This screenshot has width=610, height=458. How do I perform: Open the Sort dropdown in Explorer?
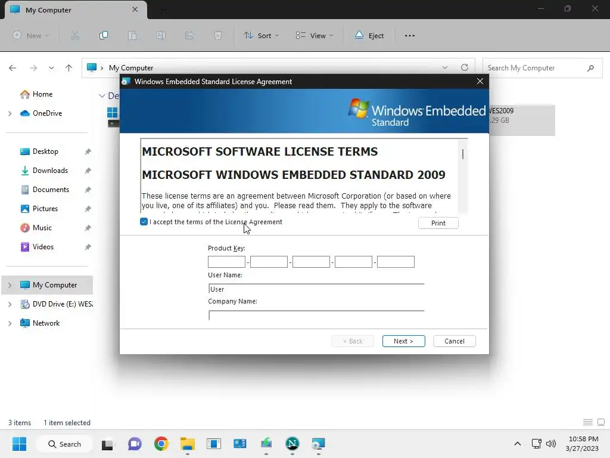(x=261, y=35)
